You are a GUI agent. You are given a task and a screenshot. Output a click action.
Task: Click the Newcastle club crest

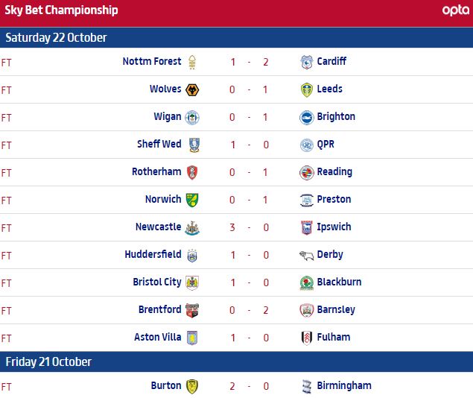point(193,227)
